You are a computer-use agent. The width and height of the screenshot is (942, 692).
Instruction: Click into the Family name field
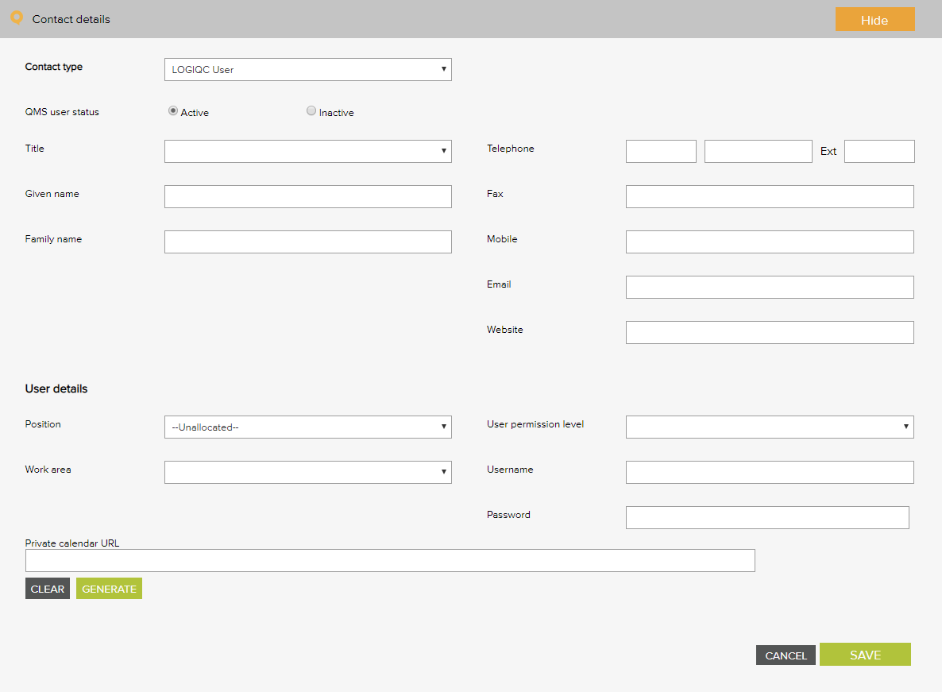(x=307, y=242)
